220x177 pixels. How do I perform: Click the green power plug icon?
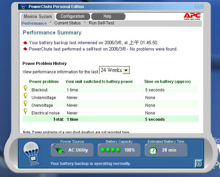[59, 150]
